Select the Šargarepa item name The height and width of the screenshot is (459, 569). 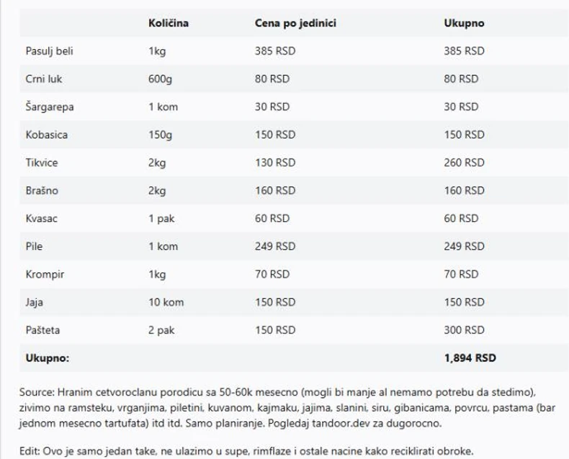point(50,107)
